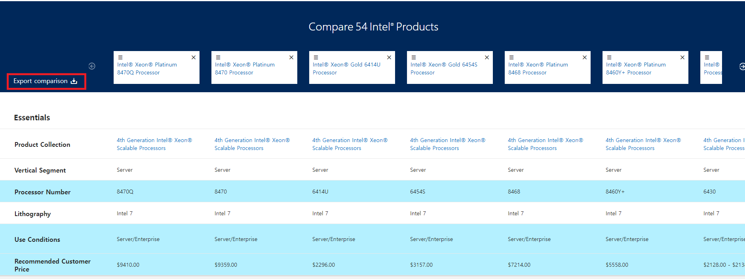
Task: Click the Use Conditions row label
Action: tap(37, 239)
